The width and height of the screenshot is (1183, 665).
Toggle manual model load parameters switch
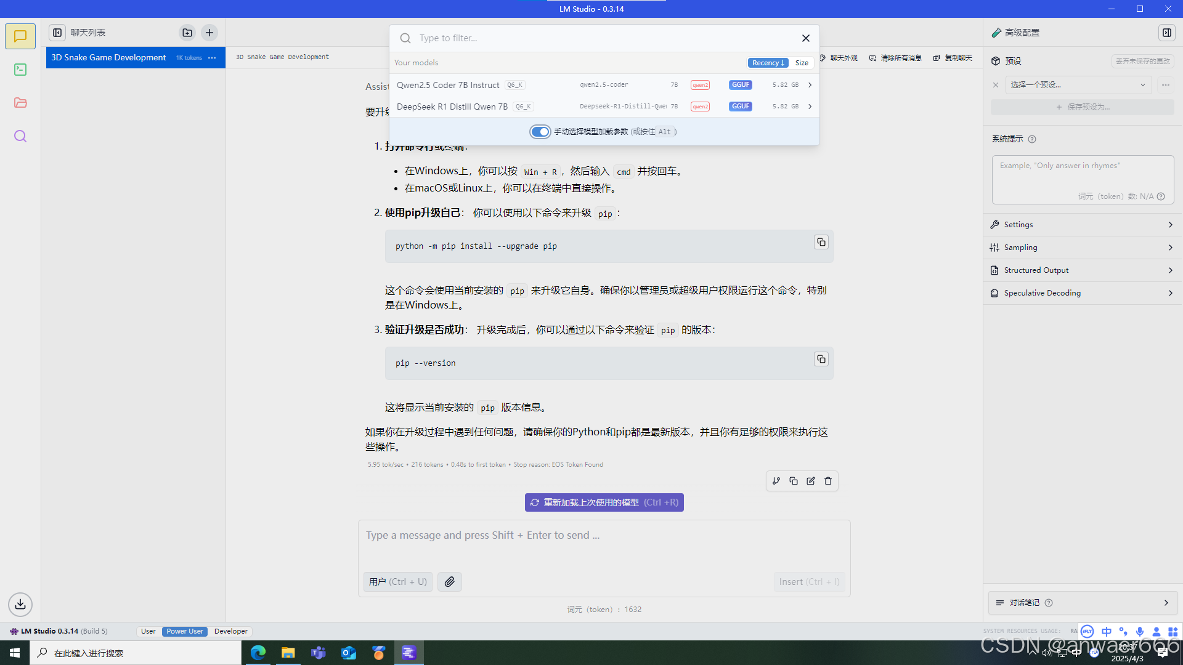point(540,132)
